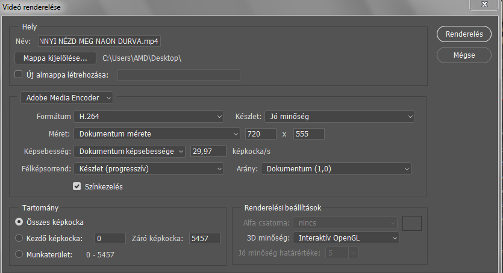This screenshot has height=273, width=503.
Task: Open Mappa kijelölése folder picker
Action: [55, 58]
